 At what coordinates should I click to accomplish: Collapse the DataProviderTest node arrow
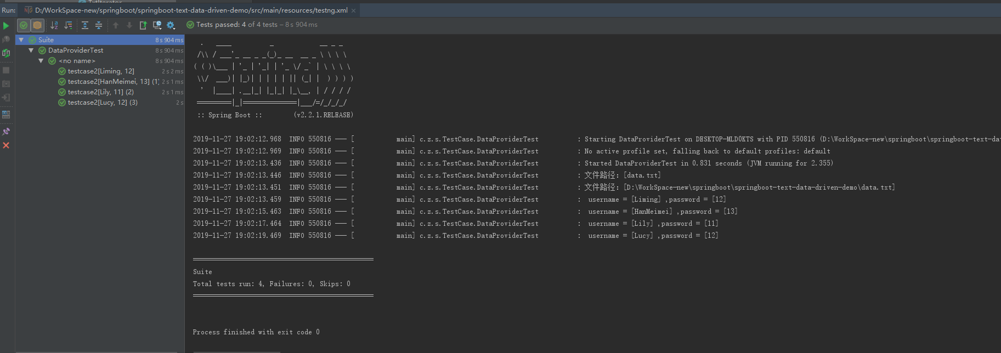(x=31, y=50)
